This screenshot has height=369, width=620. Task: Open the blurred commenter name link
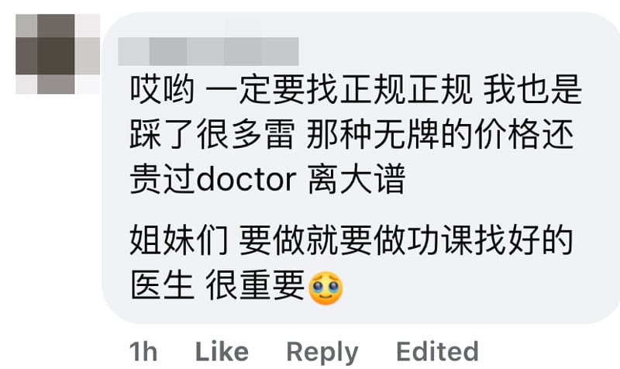click(x=208, y=51)
